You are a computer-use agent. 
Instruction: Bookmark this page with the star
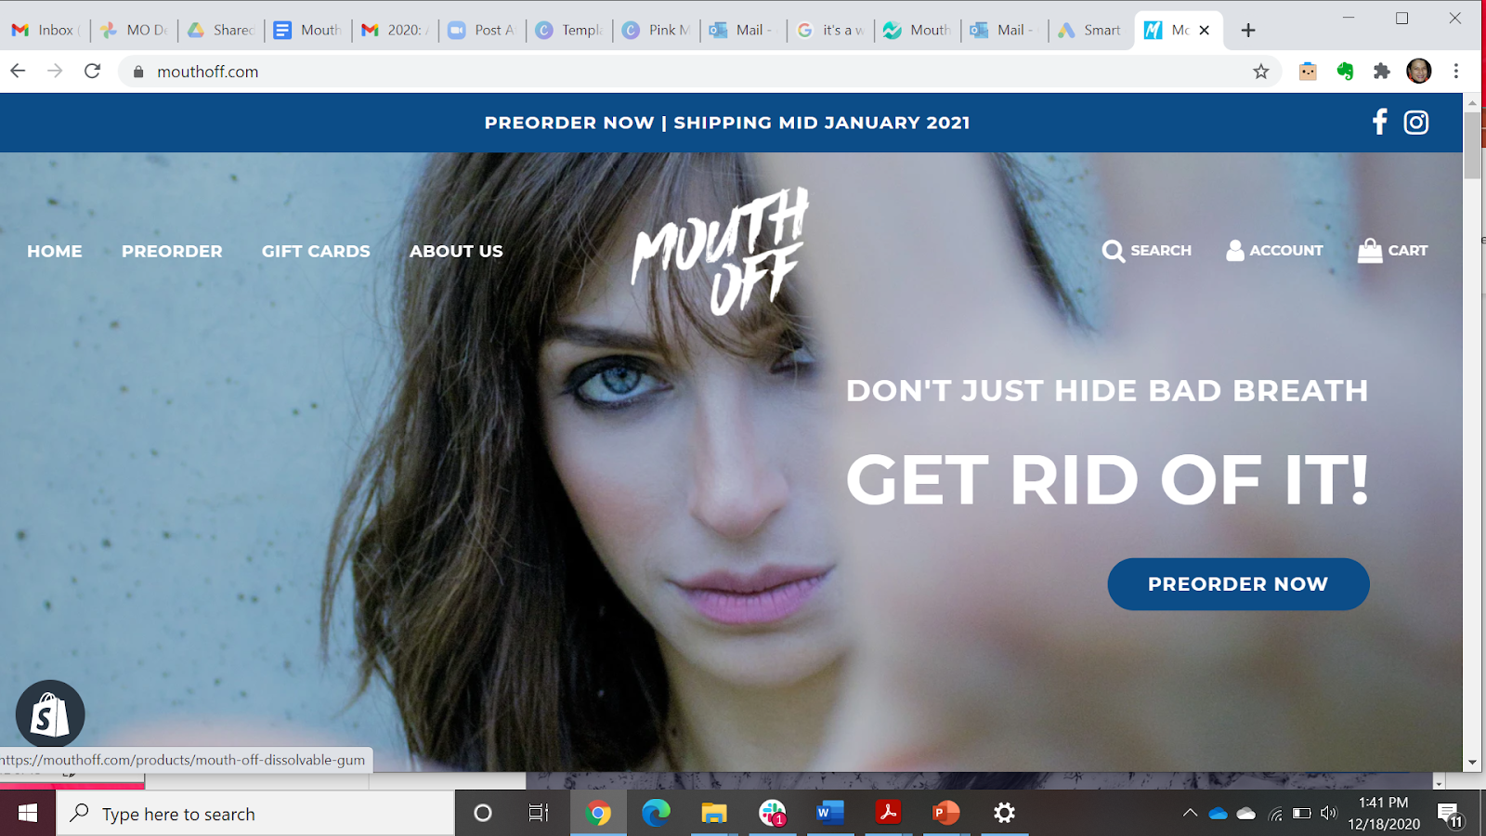(1260, 72)
